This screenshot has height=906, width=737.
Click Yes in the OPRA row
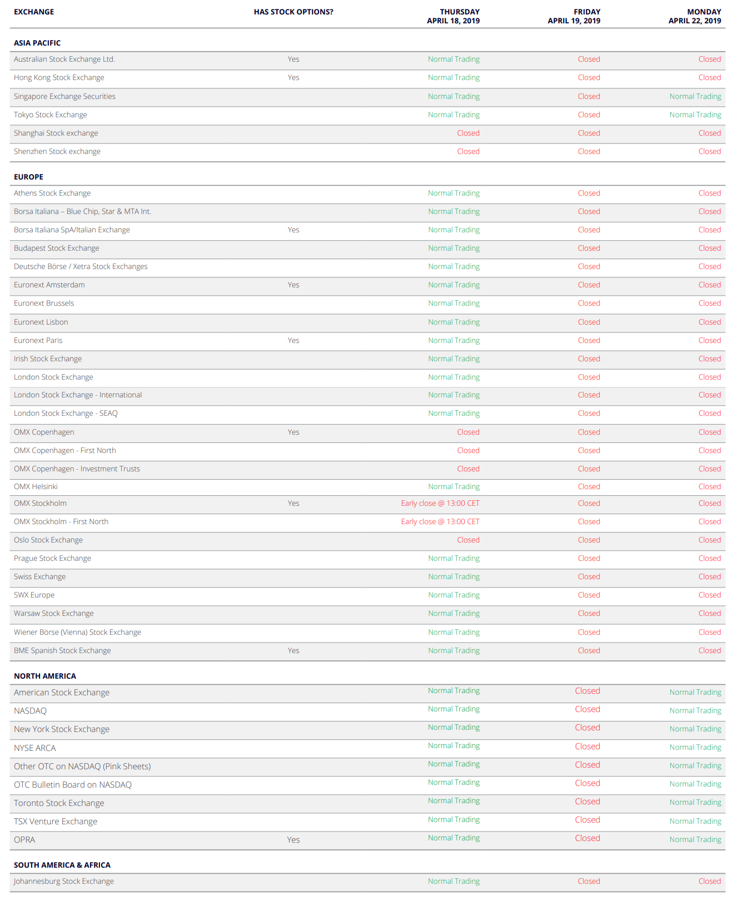point(293,840)
